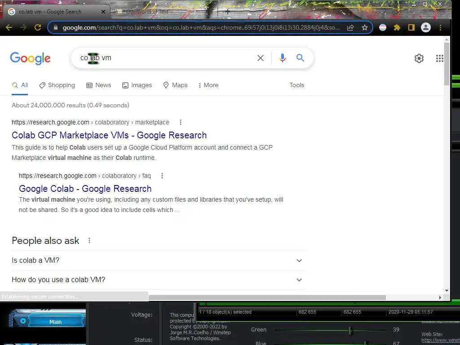Expand 'Is colab a VM?' question
460x345 pixels.
click(x=159, y=261)
